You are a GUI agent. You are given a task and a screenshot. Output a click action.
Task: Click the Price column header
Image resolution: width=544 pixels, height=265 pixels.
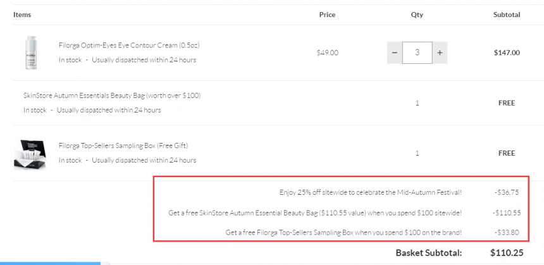pos(327,15)
